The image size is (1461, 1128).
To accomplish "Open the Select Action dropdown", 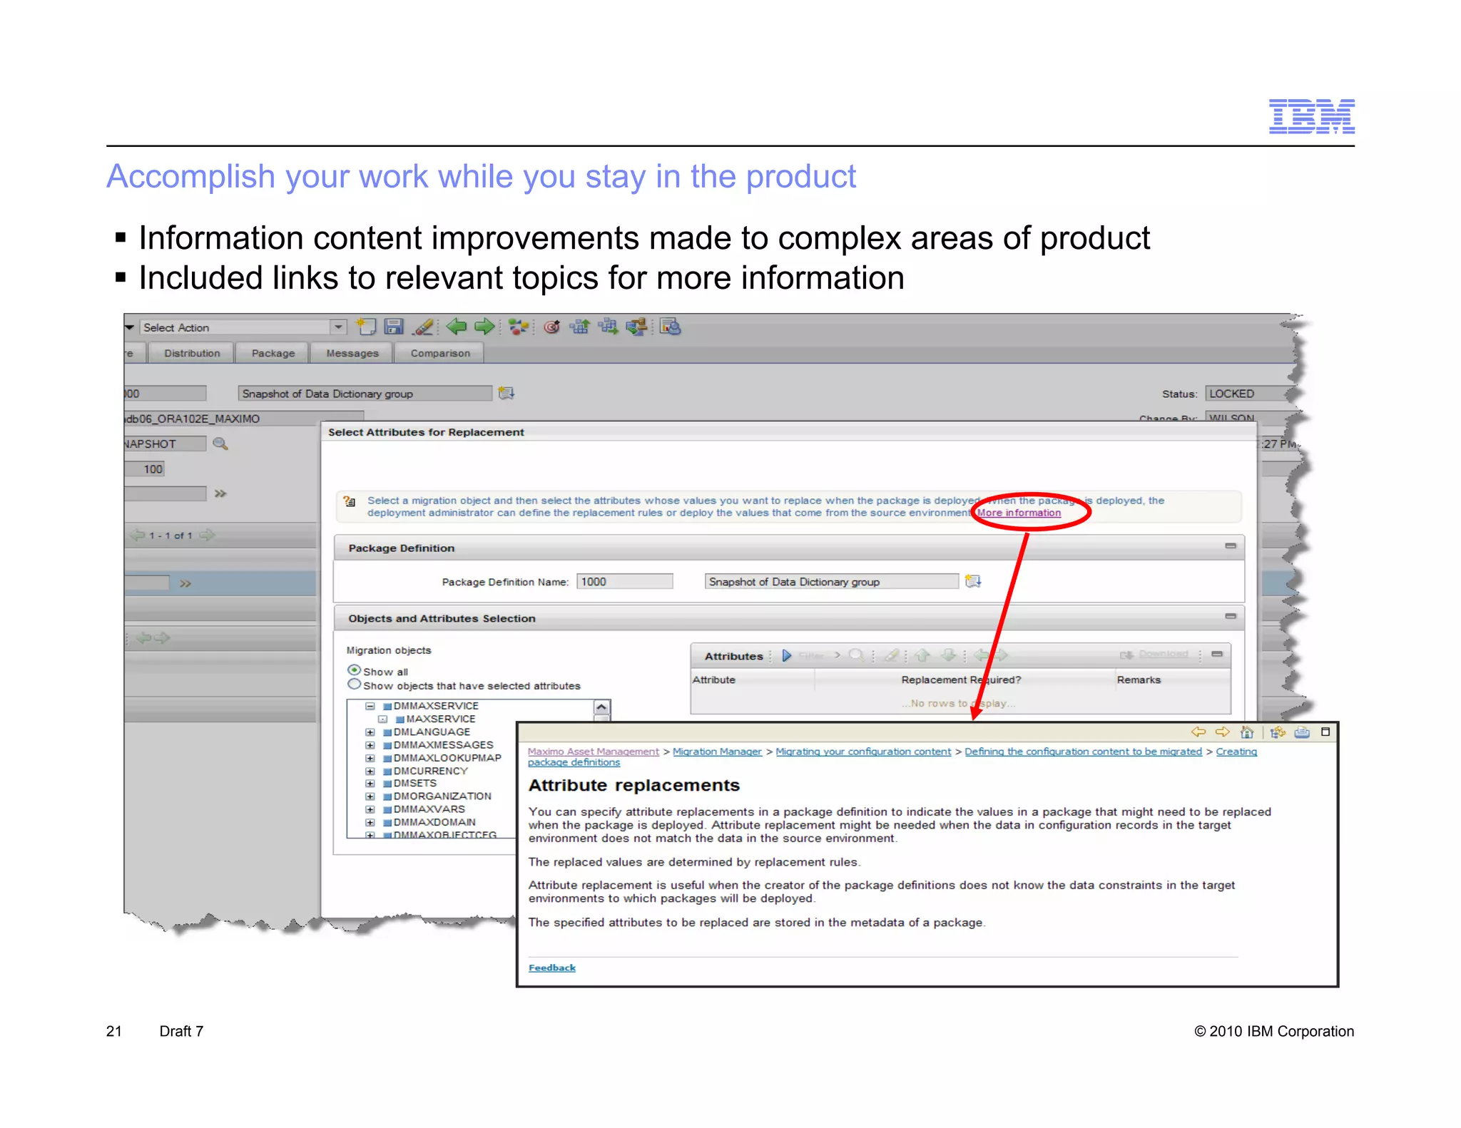I will click(337, 327).
